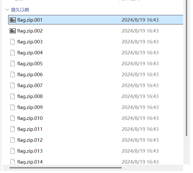Click the modified date of flag.zip.011
Viewport: 193px width, 173px height.
pyautogui.click(x=140, y=129)
